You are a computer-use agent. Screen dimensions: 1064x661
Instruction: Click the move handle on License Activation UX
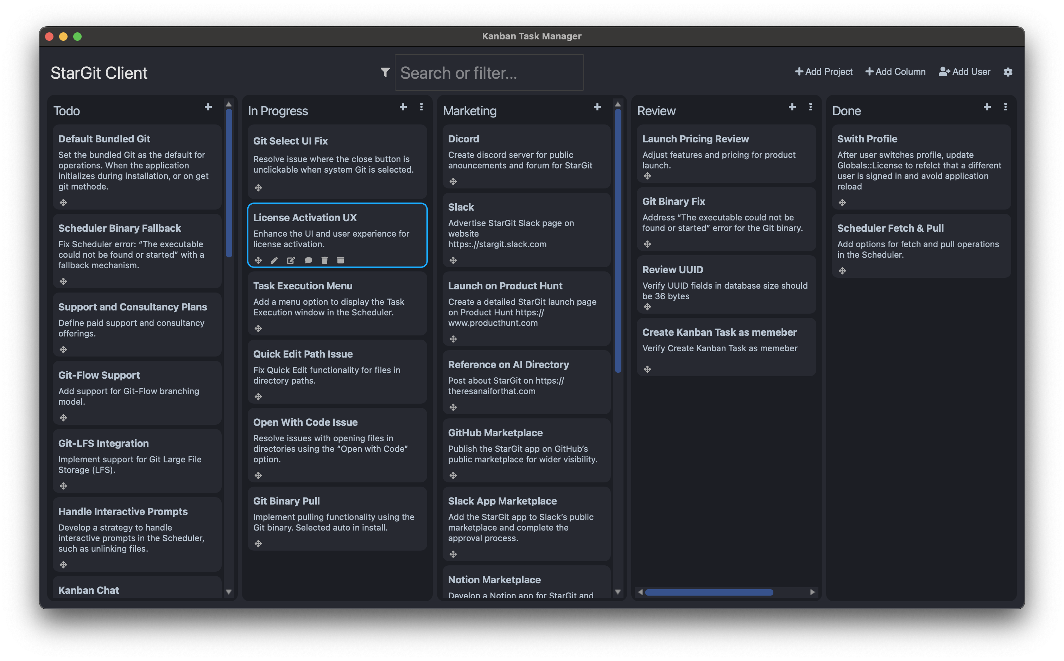258,260
